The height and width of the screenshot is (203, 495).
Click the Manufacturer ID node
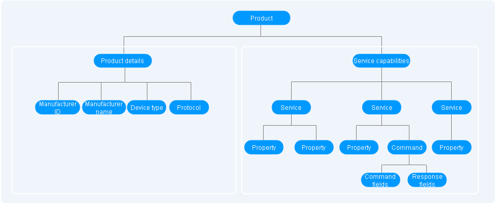coord(58,107)
